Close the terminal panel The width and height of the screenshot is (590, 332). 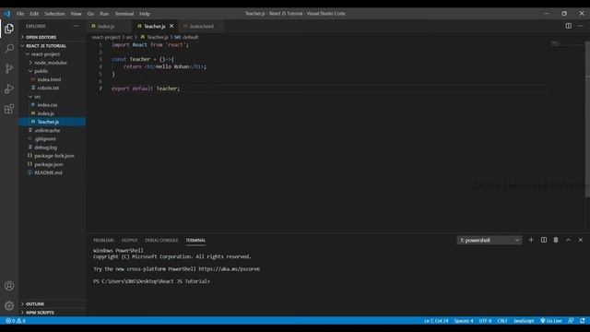tap(581, 240)
